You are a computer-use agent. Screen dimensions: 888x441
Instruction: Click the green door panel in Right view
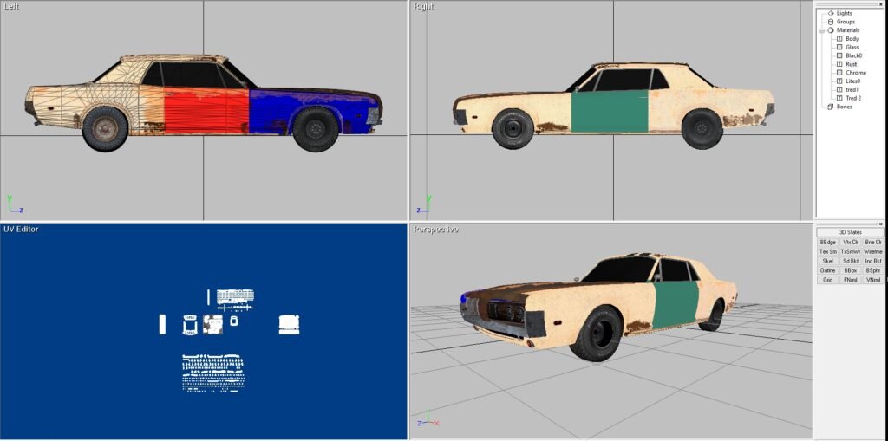coord(607,112)
